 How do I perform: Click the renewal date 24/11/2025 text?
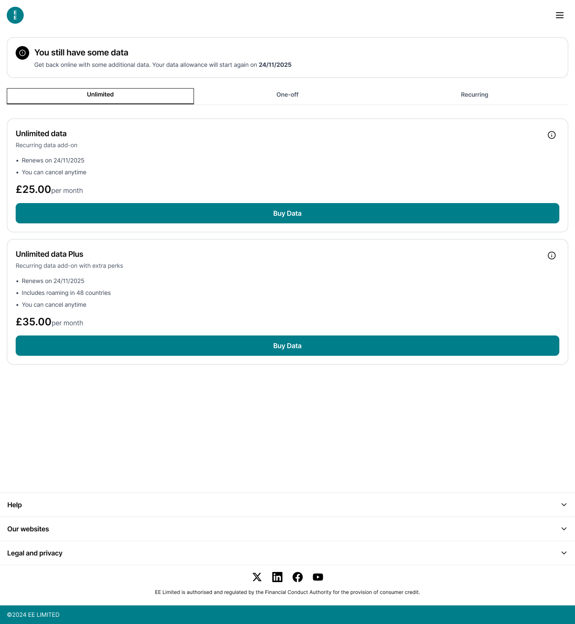click(275, 65)
